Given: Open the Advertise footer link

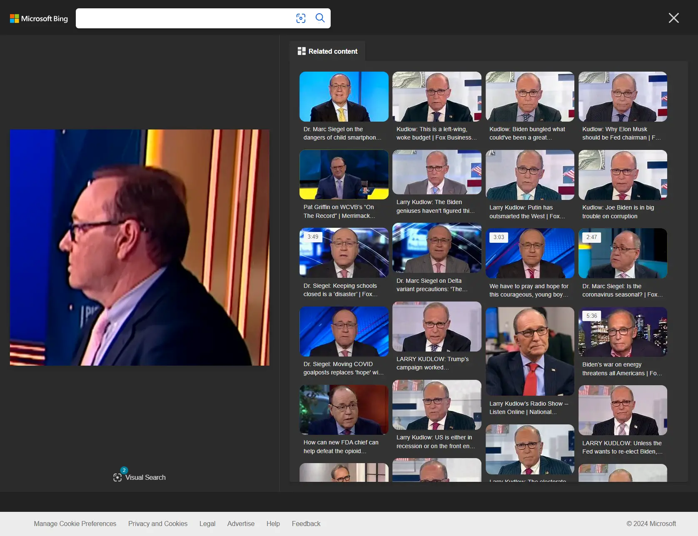Looking at the screenshot, I should (241, 524).
